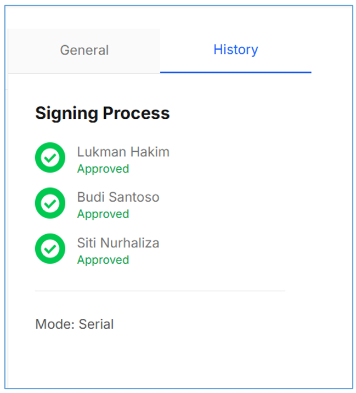Image resolution: width=356 pixels, height=393 pixels.
Task: Click the surname Nurhaliza
Action: click(x=131, y=243)
